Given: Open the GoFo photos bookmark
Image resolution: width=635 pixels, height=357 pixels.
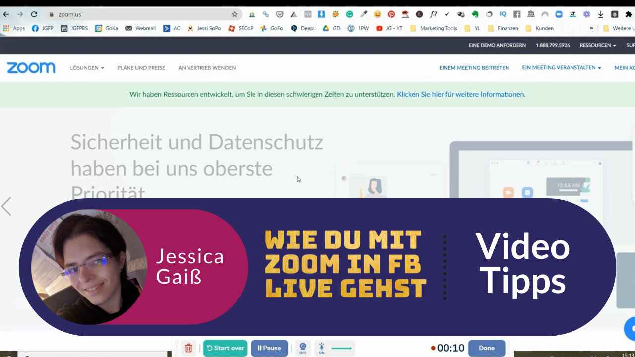Looking at the screenshot, I should [x=271, y=28].
